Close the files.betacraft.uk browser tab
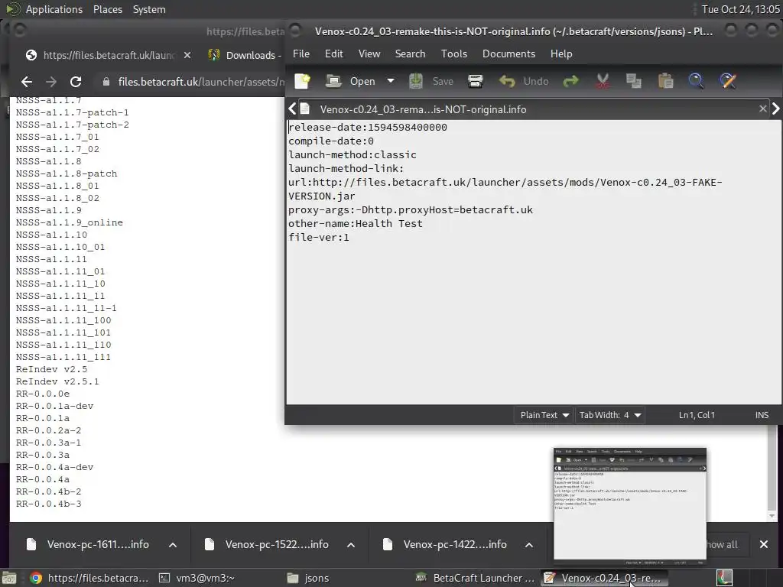Viewport: 783px width, 587px height. (187, 55)
